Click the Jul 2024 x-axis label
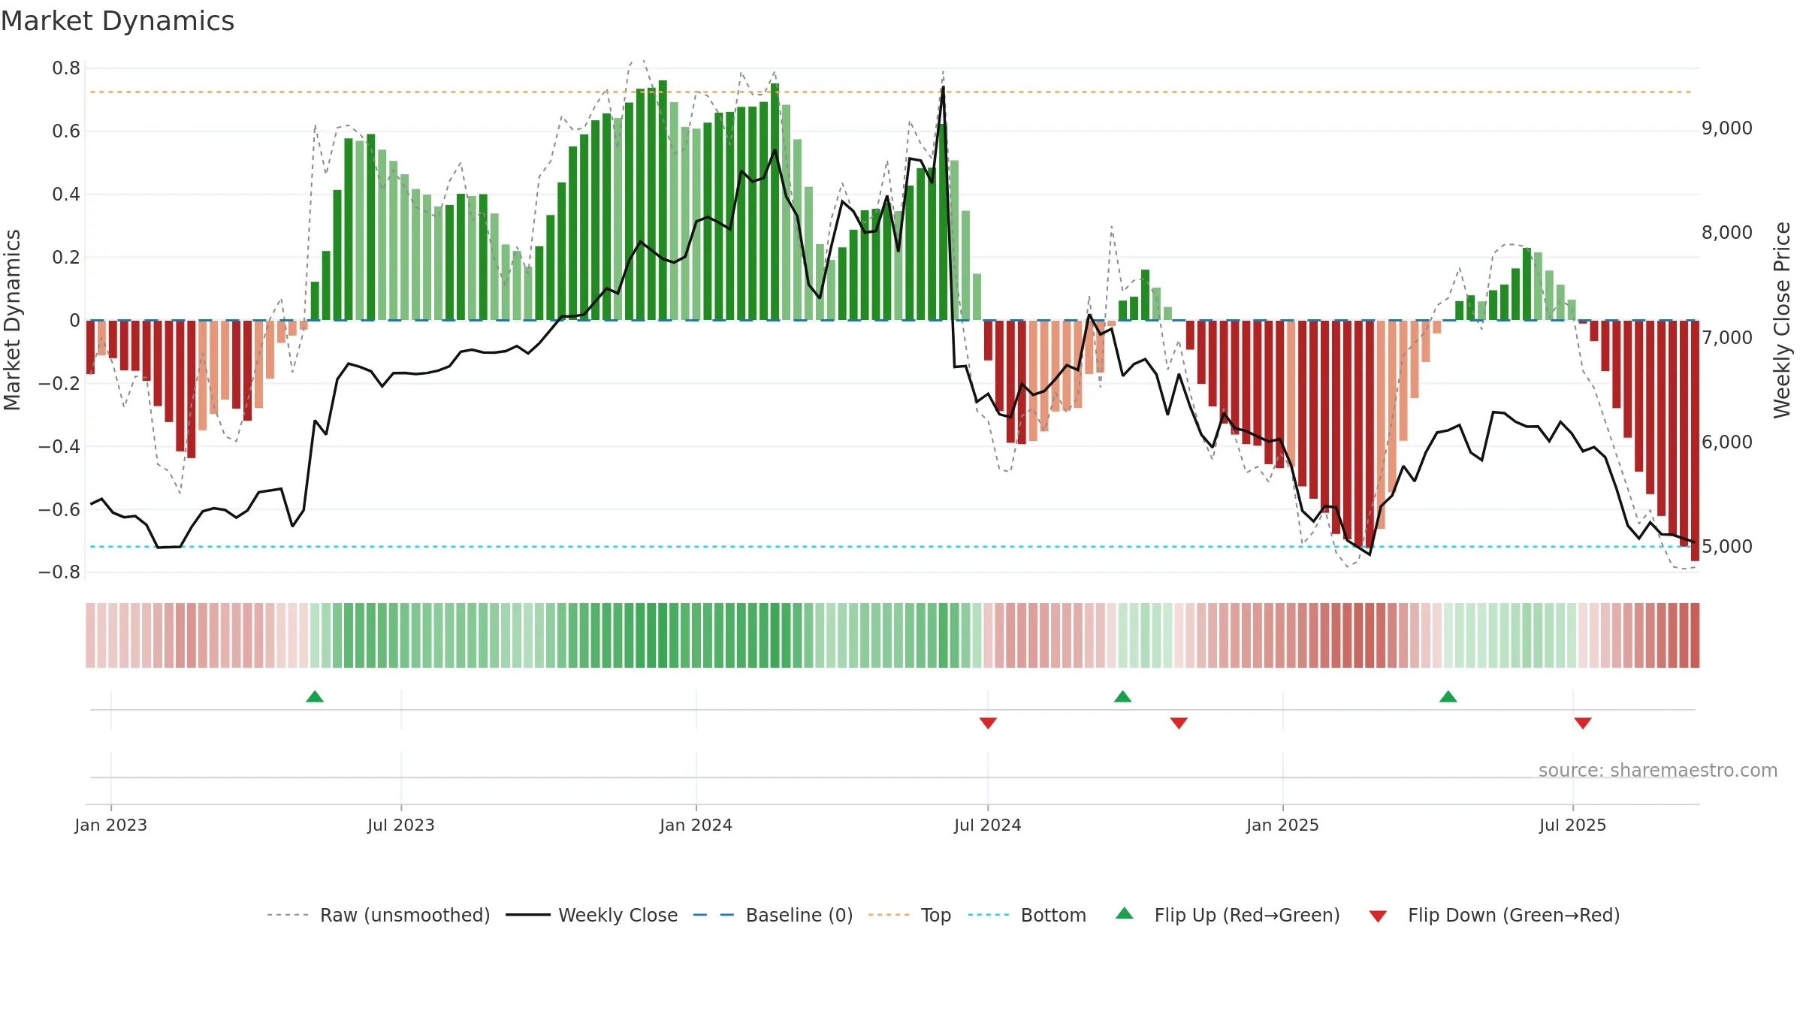 click(x=987, y=825)
